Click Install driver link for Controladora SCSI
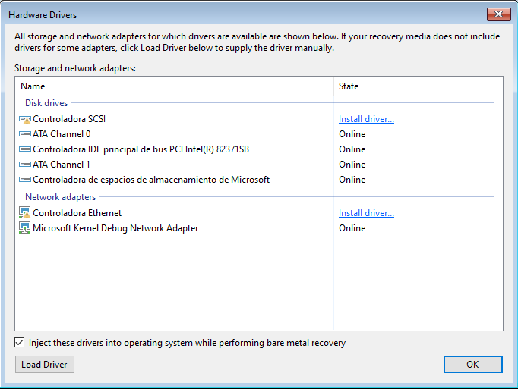The height and width of the screenshot is (389, 518). coord(366,119)
